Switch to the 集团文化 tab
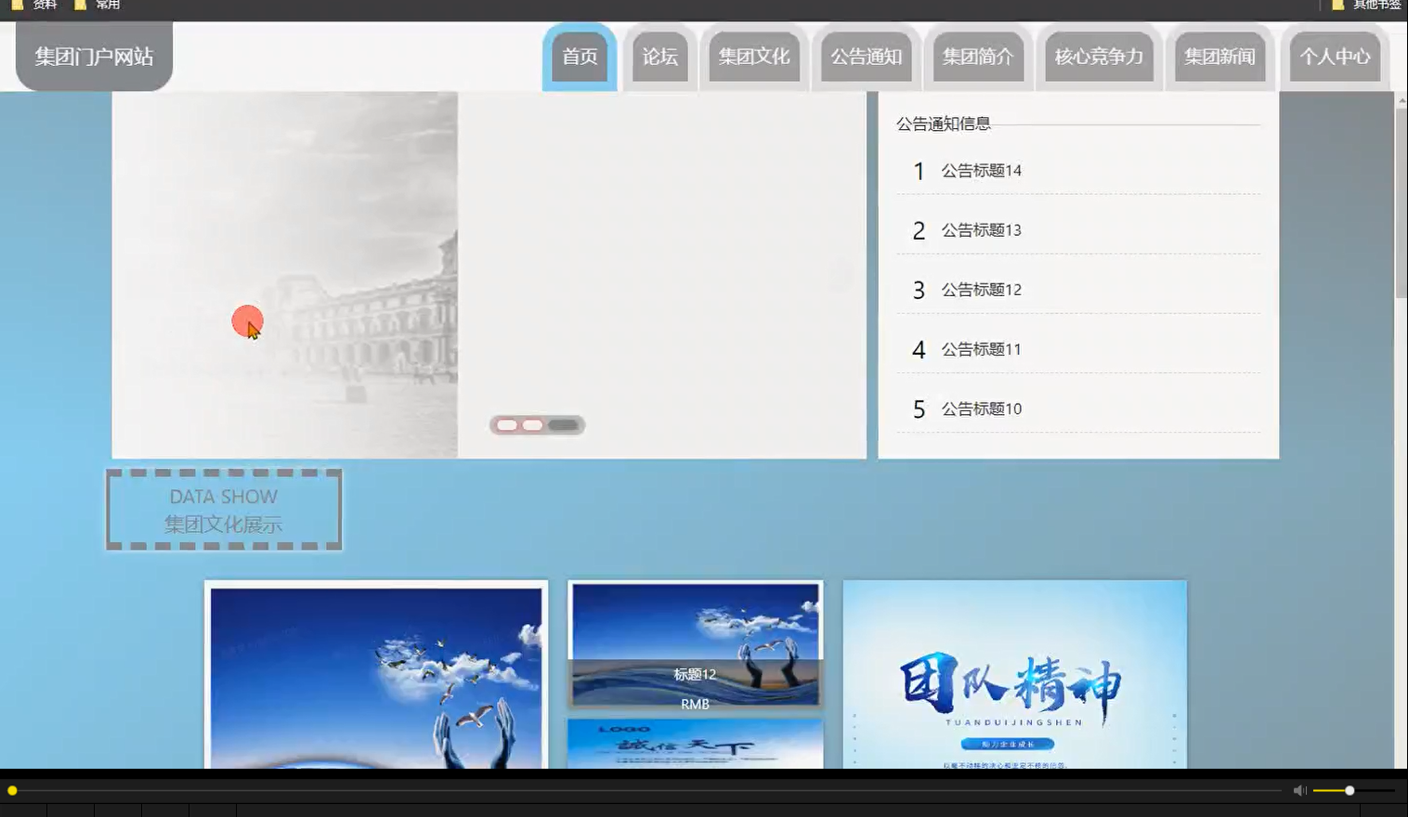Screen dimensions: 1408x817 click(754, 57)
